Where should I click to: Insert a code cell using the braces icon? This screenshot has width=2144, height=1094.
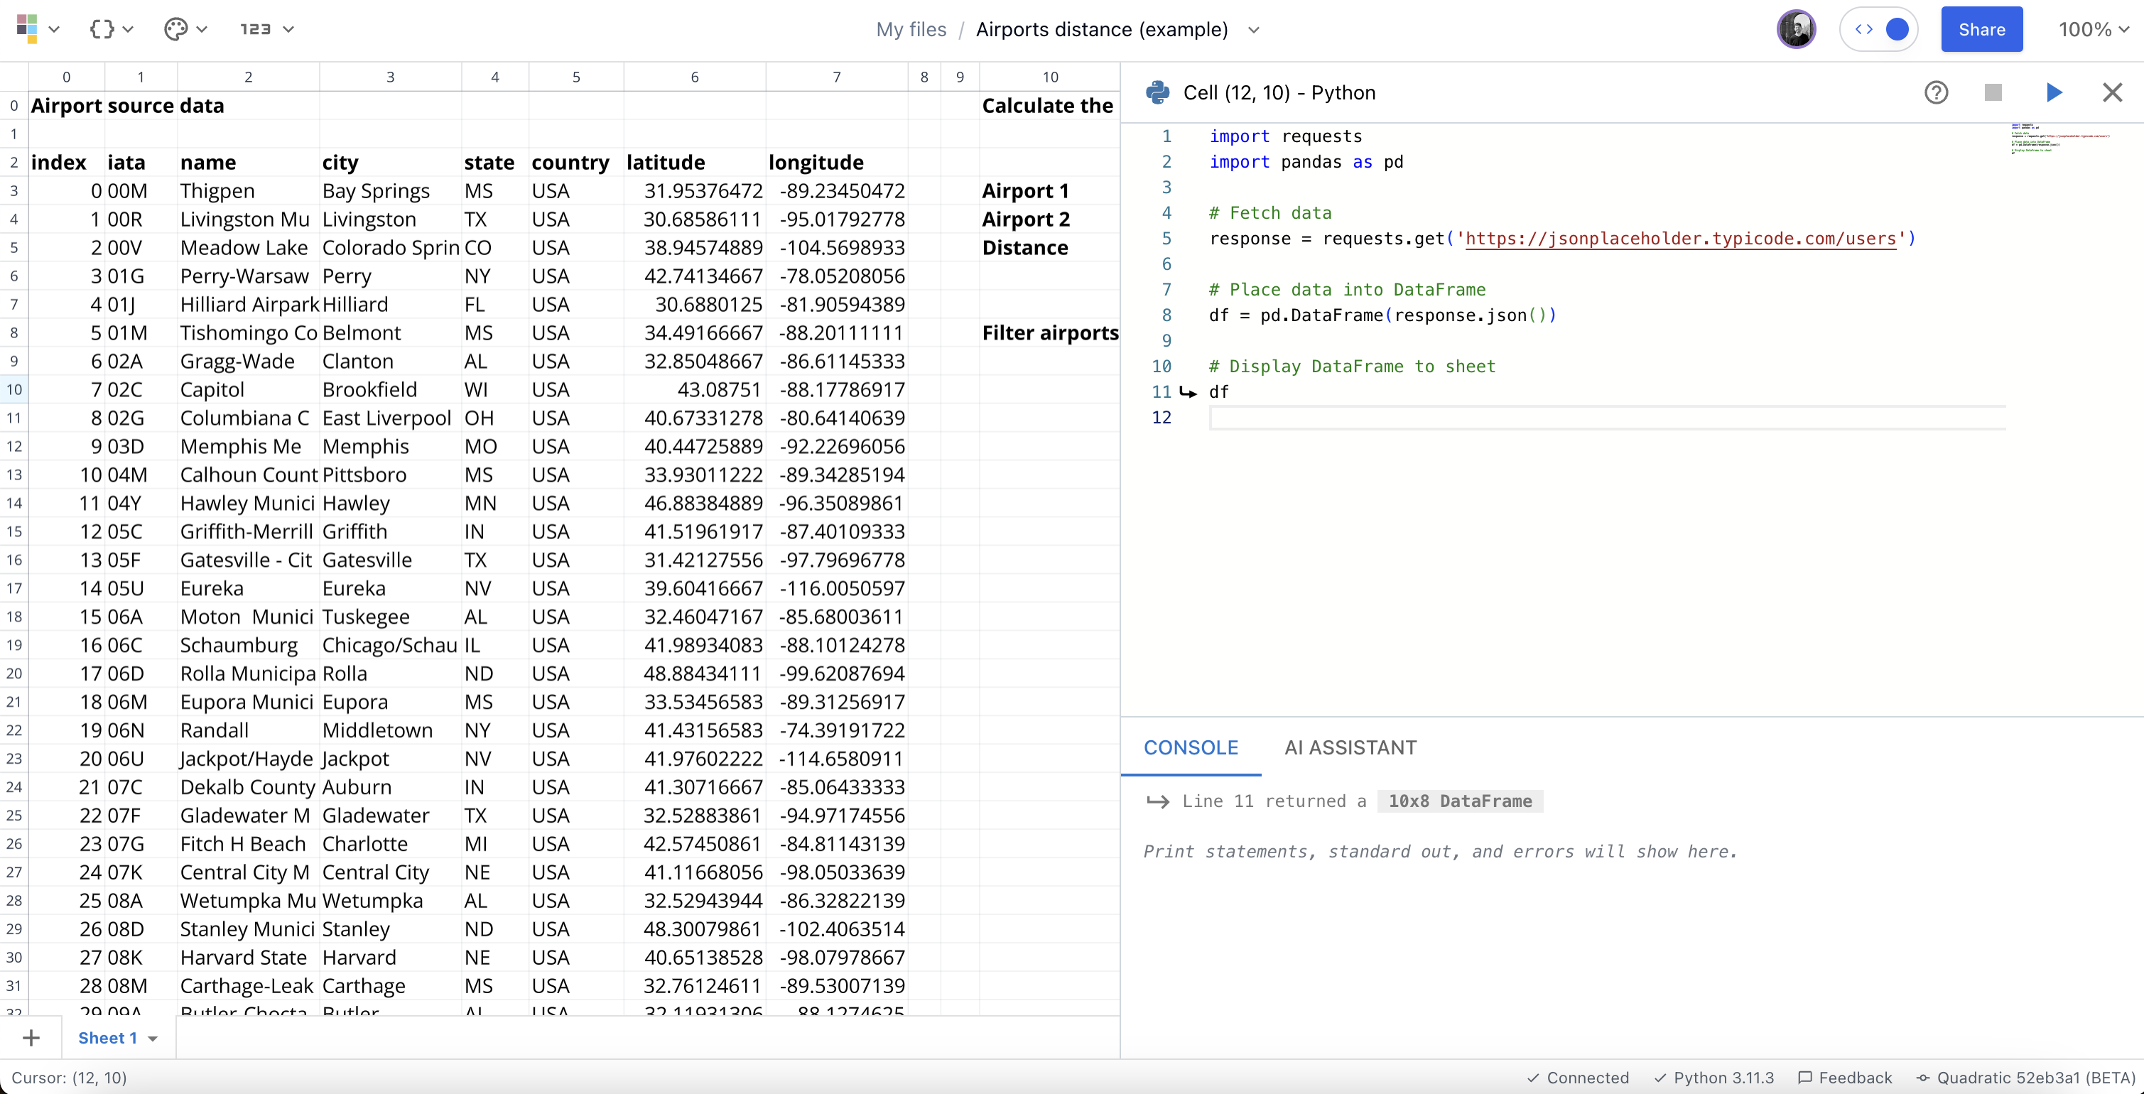[102, 28]
